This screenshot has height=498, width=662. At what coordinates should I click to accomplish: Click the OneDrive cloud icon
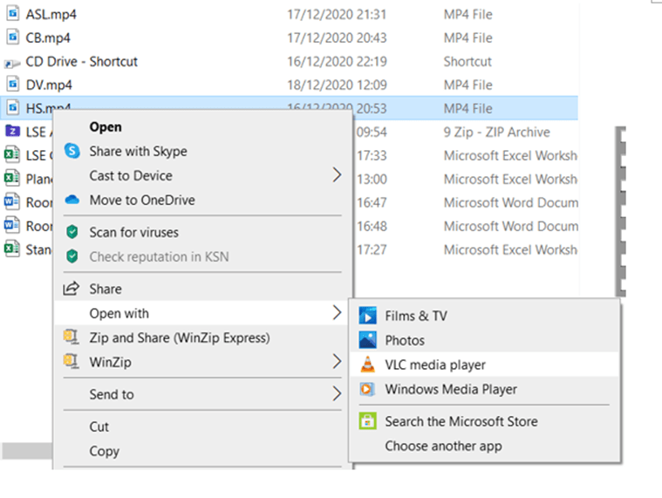tap(72, 201)
